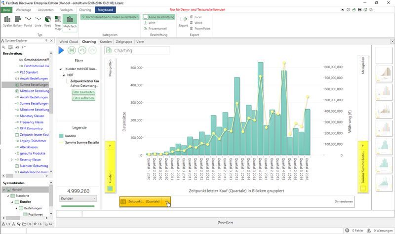Pick the Kreis pie chart type
395x234 pixels.
pyautogui.click(x=48, y=21)
